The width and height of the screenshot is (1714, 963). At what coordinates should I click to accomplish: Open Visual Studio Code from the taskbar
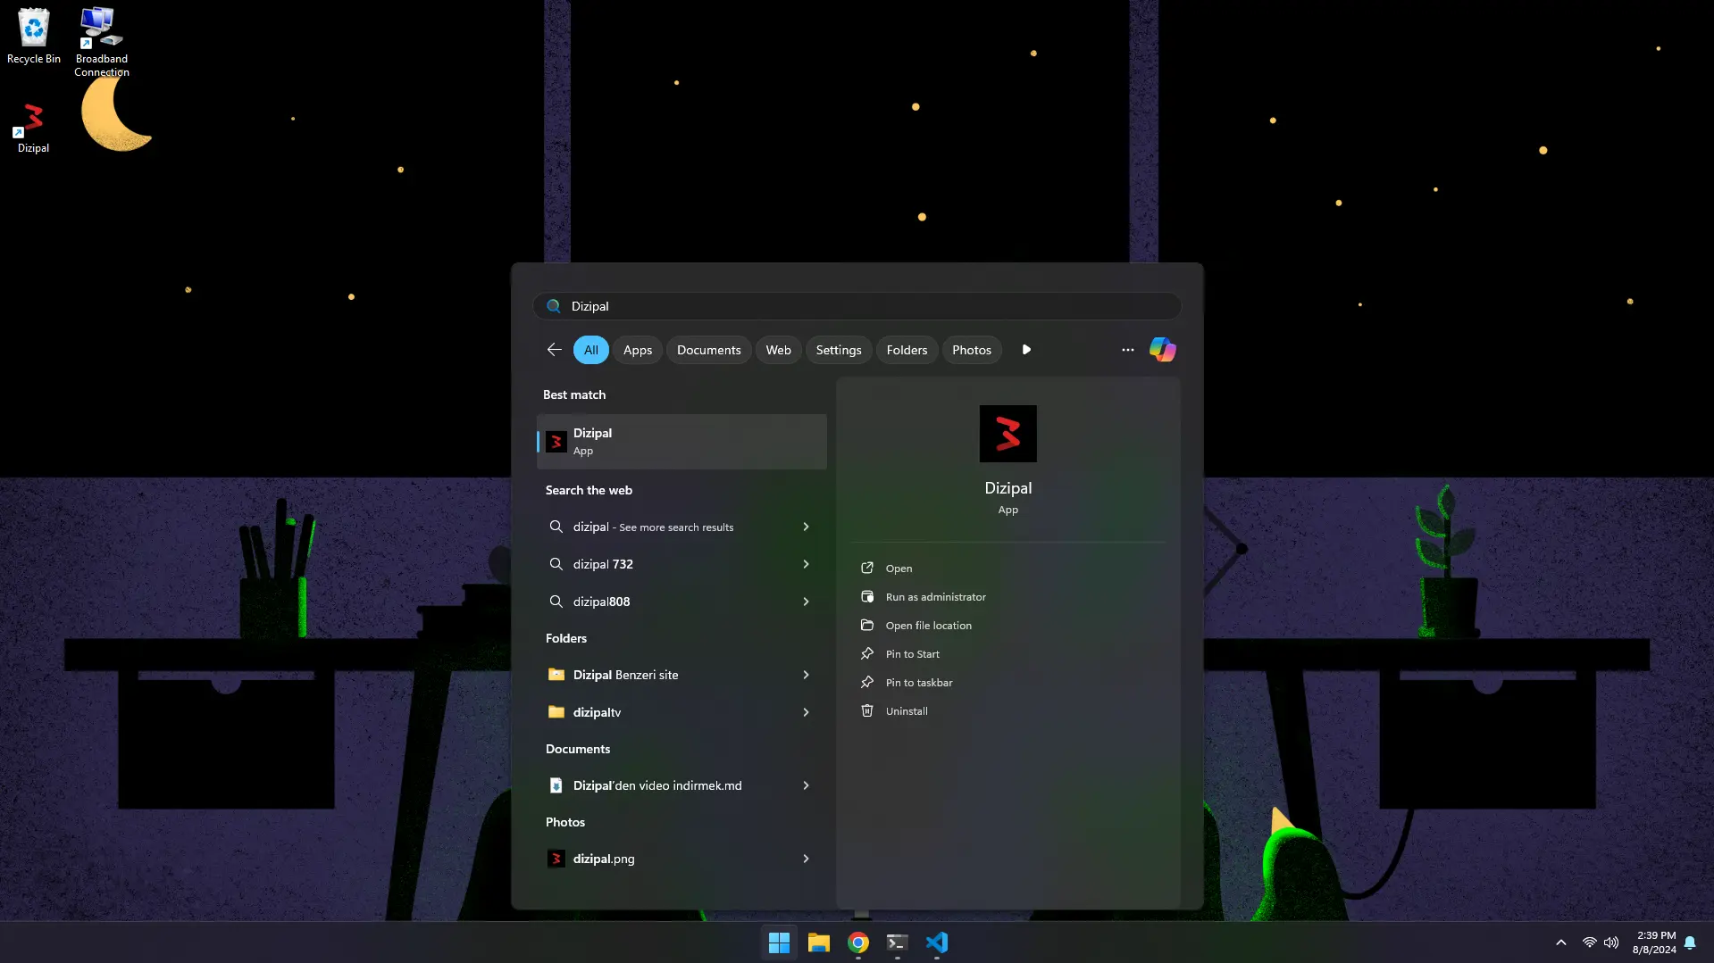click(x=936, y=942)
